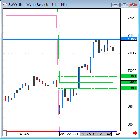Click the green 6968 price label

[x=129, y=82]
